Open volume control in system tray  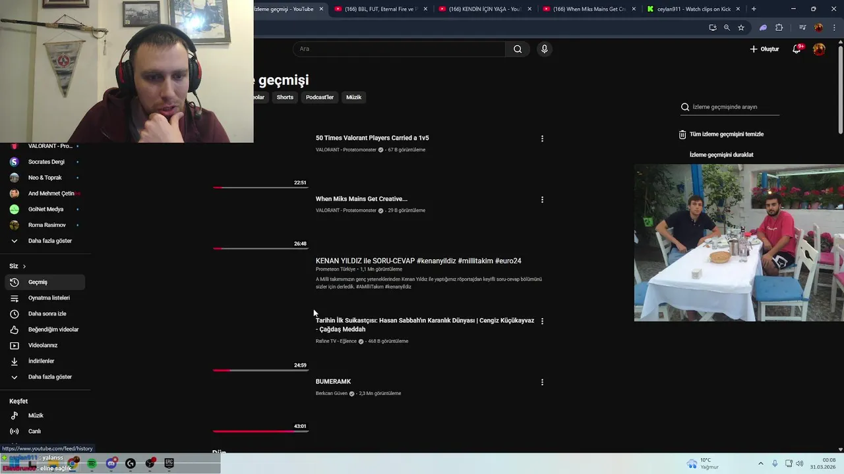pos(800,463)
